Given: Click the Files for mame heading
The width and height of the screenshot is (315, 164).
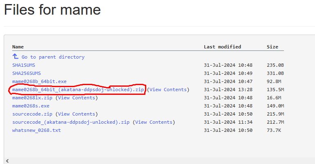Looking at the screenshot, I should pyautogui.click(x=52, y=10).
